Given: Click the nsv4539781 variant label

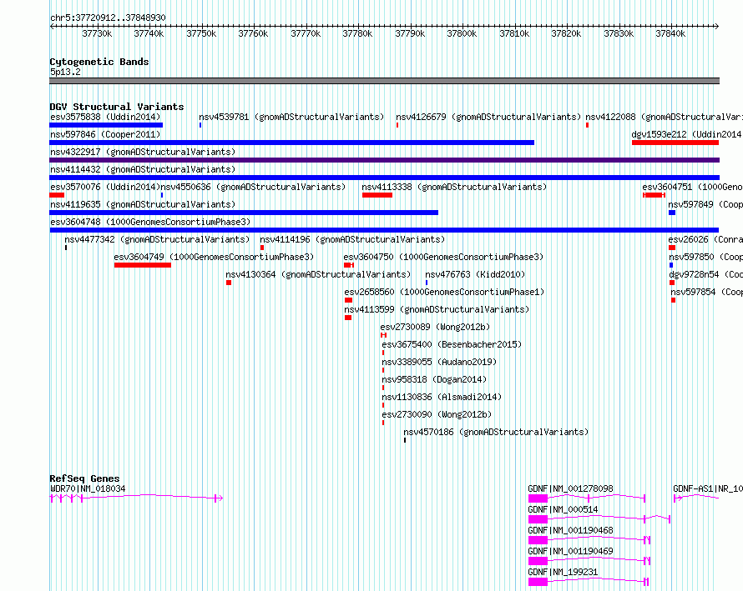Looking at the screenshot, I should coord(291,117).
